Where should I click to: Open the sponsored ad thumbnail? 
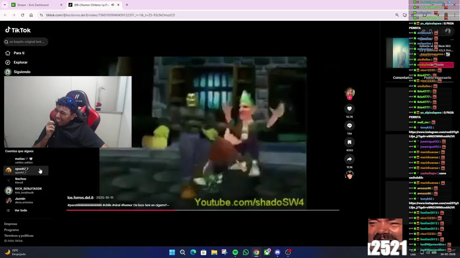tap(397, 53)
